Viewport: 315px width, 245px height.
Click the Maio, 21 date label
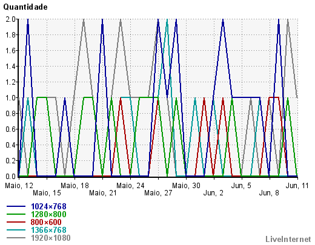point(103,193)
